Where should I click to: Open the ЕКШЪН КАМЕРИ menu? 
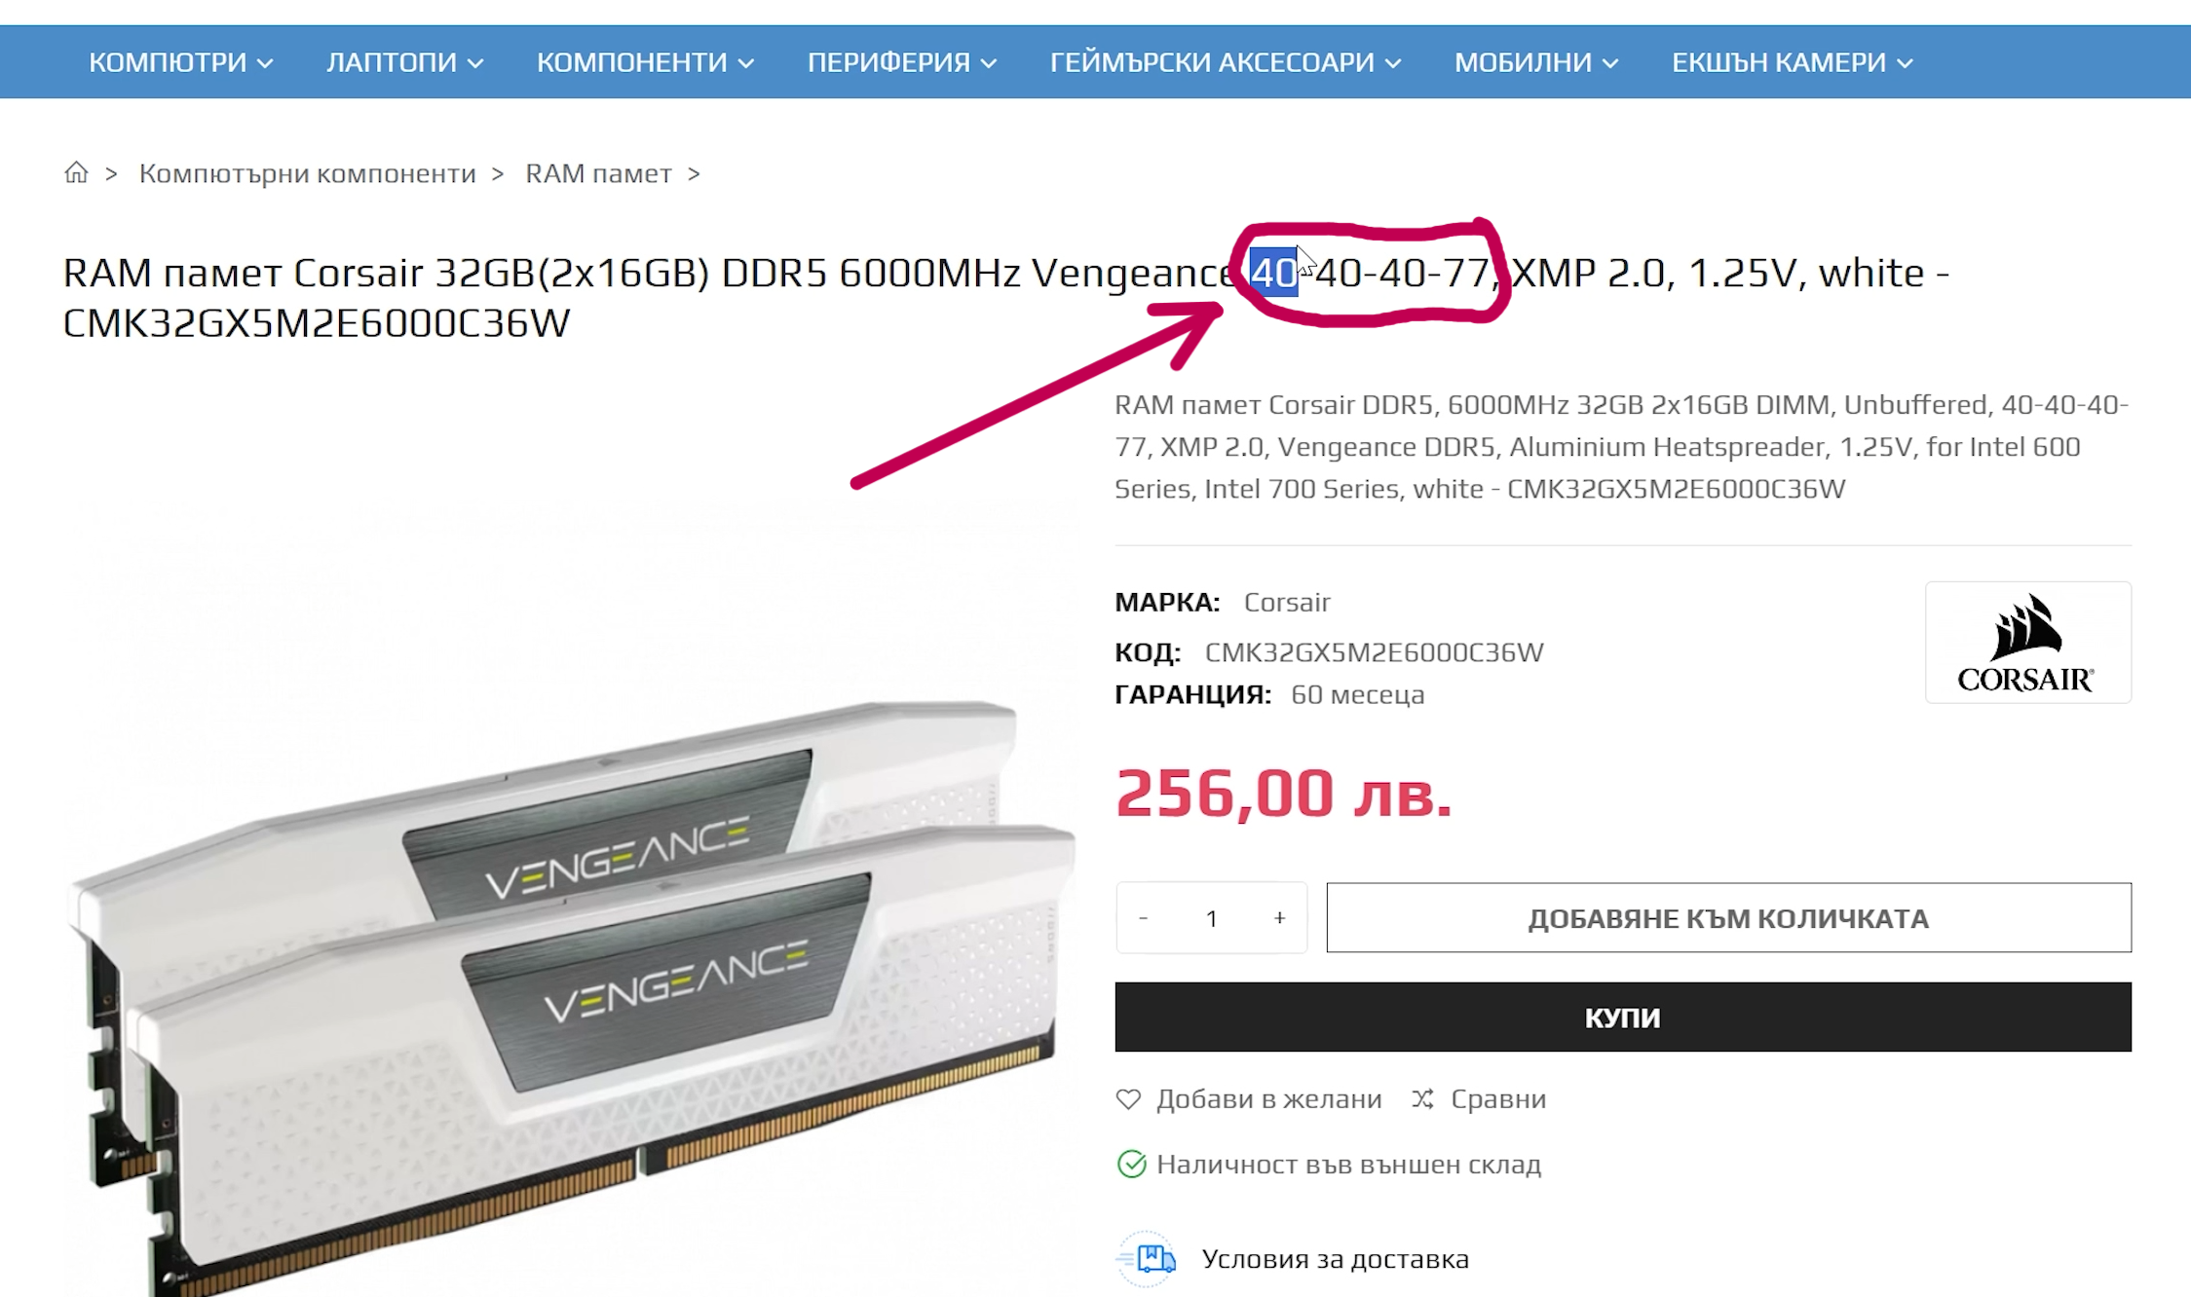click(x=1793, y=62)
